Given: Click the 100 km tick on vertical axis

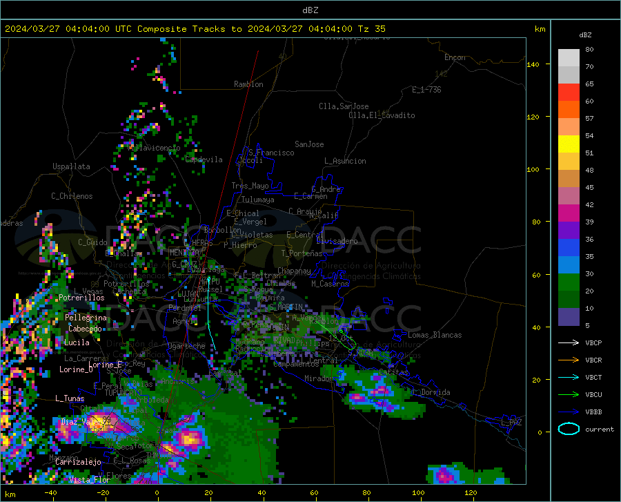Looking at the screenshot, I should point(533,170).
